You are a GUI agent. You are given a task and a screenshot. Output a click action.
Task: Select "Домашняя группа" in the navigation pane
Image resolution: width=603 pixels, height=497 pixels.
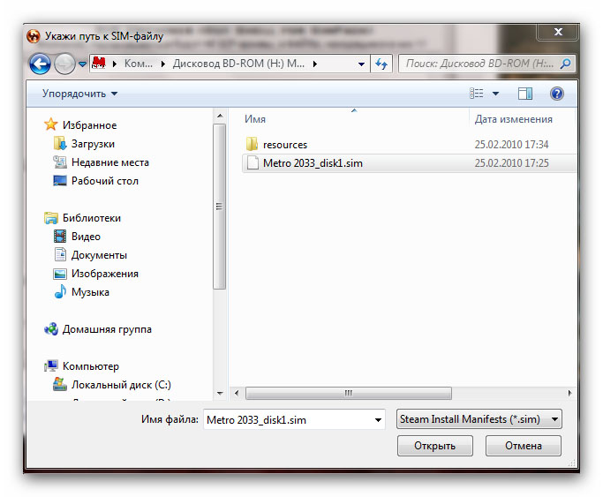tap(107, 329)
